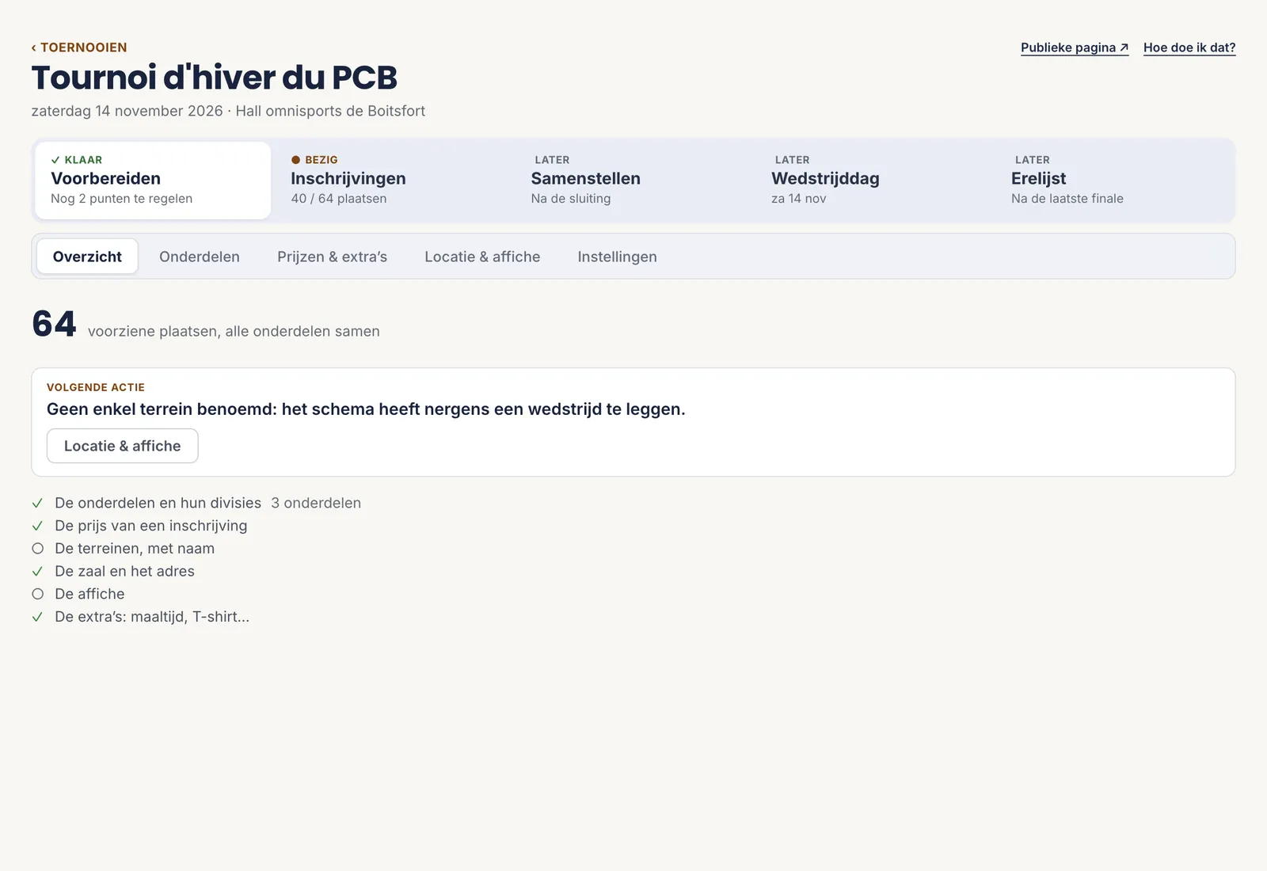The image size is (1267, 871).
Task: Click the '3 onderdelen' count text
Action: (x=316, y=503)
